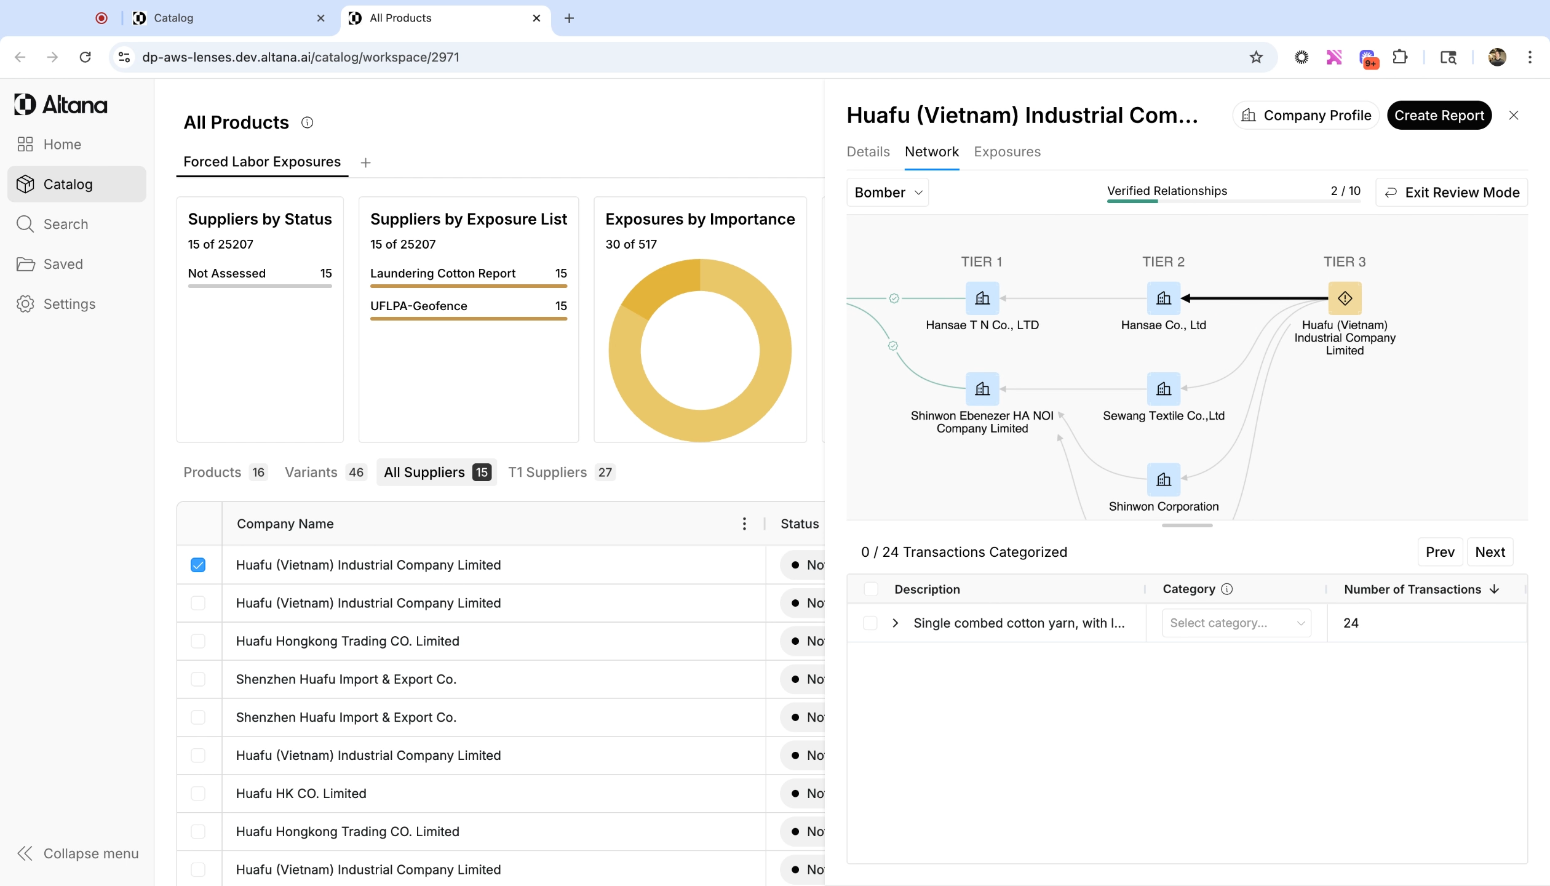Click the info icon beside All Products

point(307,122)
